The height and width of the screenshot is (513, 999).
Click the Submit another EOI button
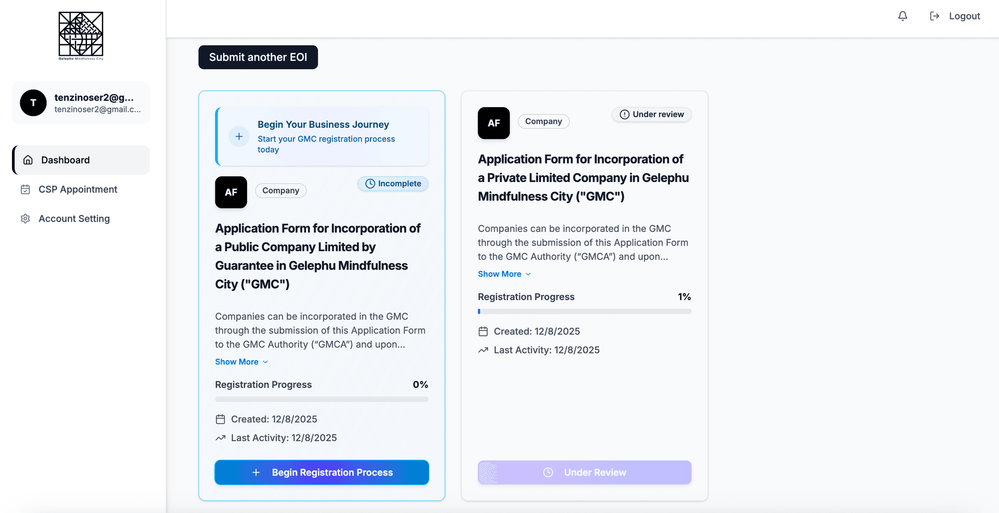pos(258,57)
